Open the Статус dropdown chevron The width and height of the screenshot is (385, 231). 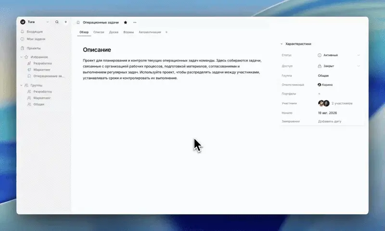(x=359, y=55)
